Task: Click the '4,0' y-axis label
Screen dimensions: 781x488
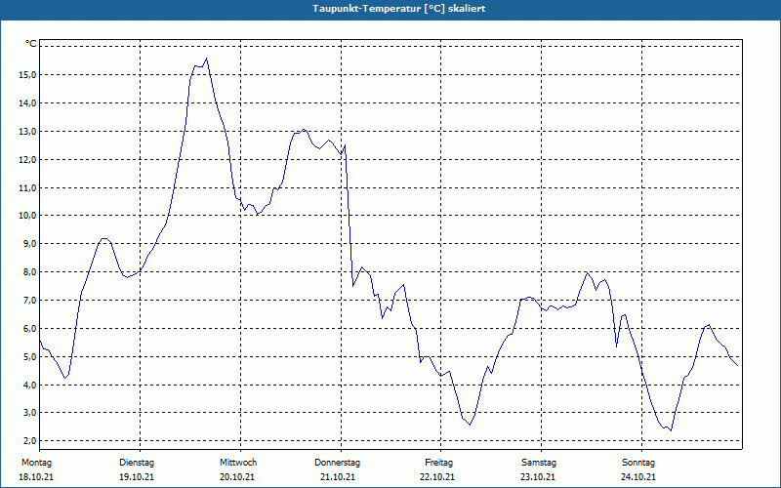Action: click(x=29, y=385)
